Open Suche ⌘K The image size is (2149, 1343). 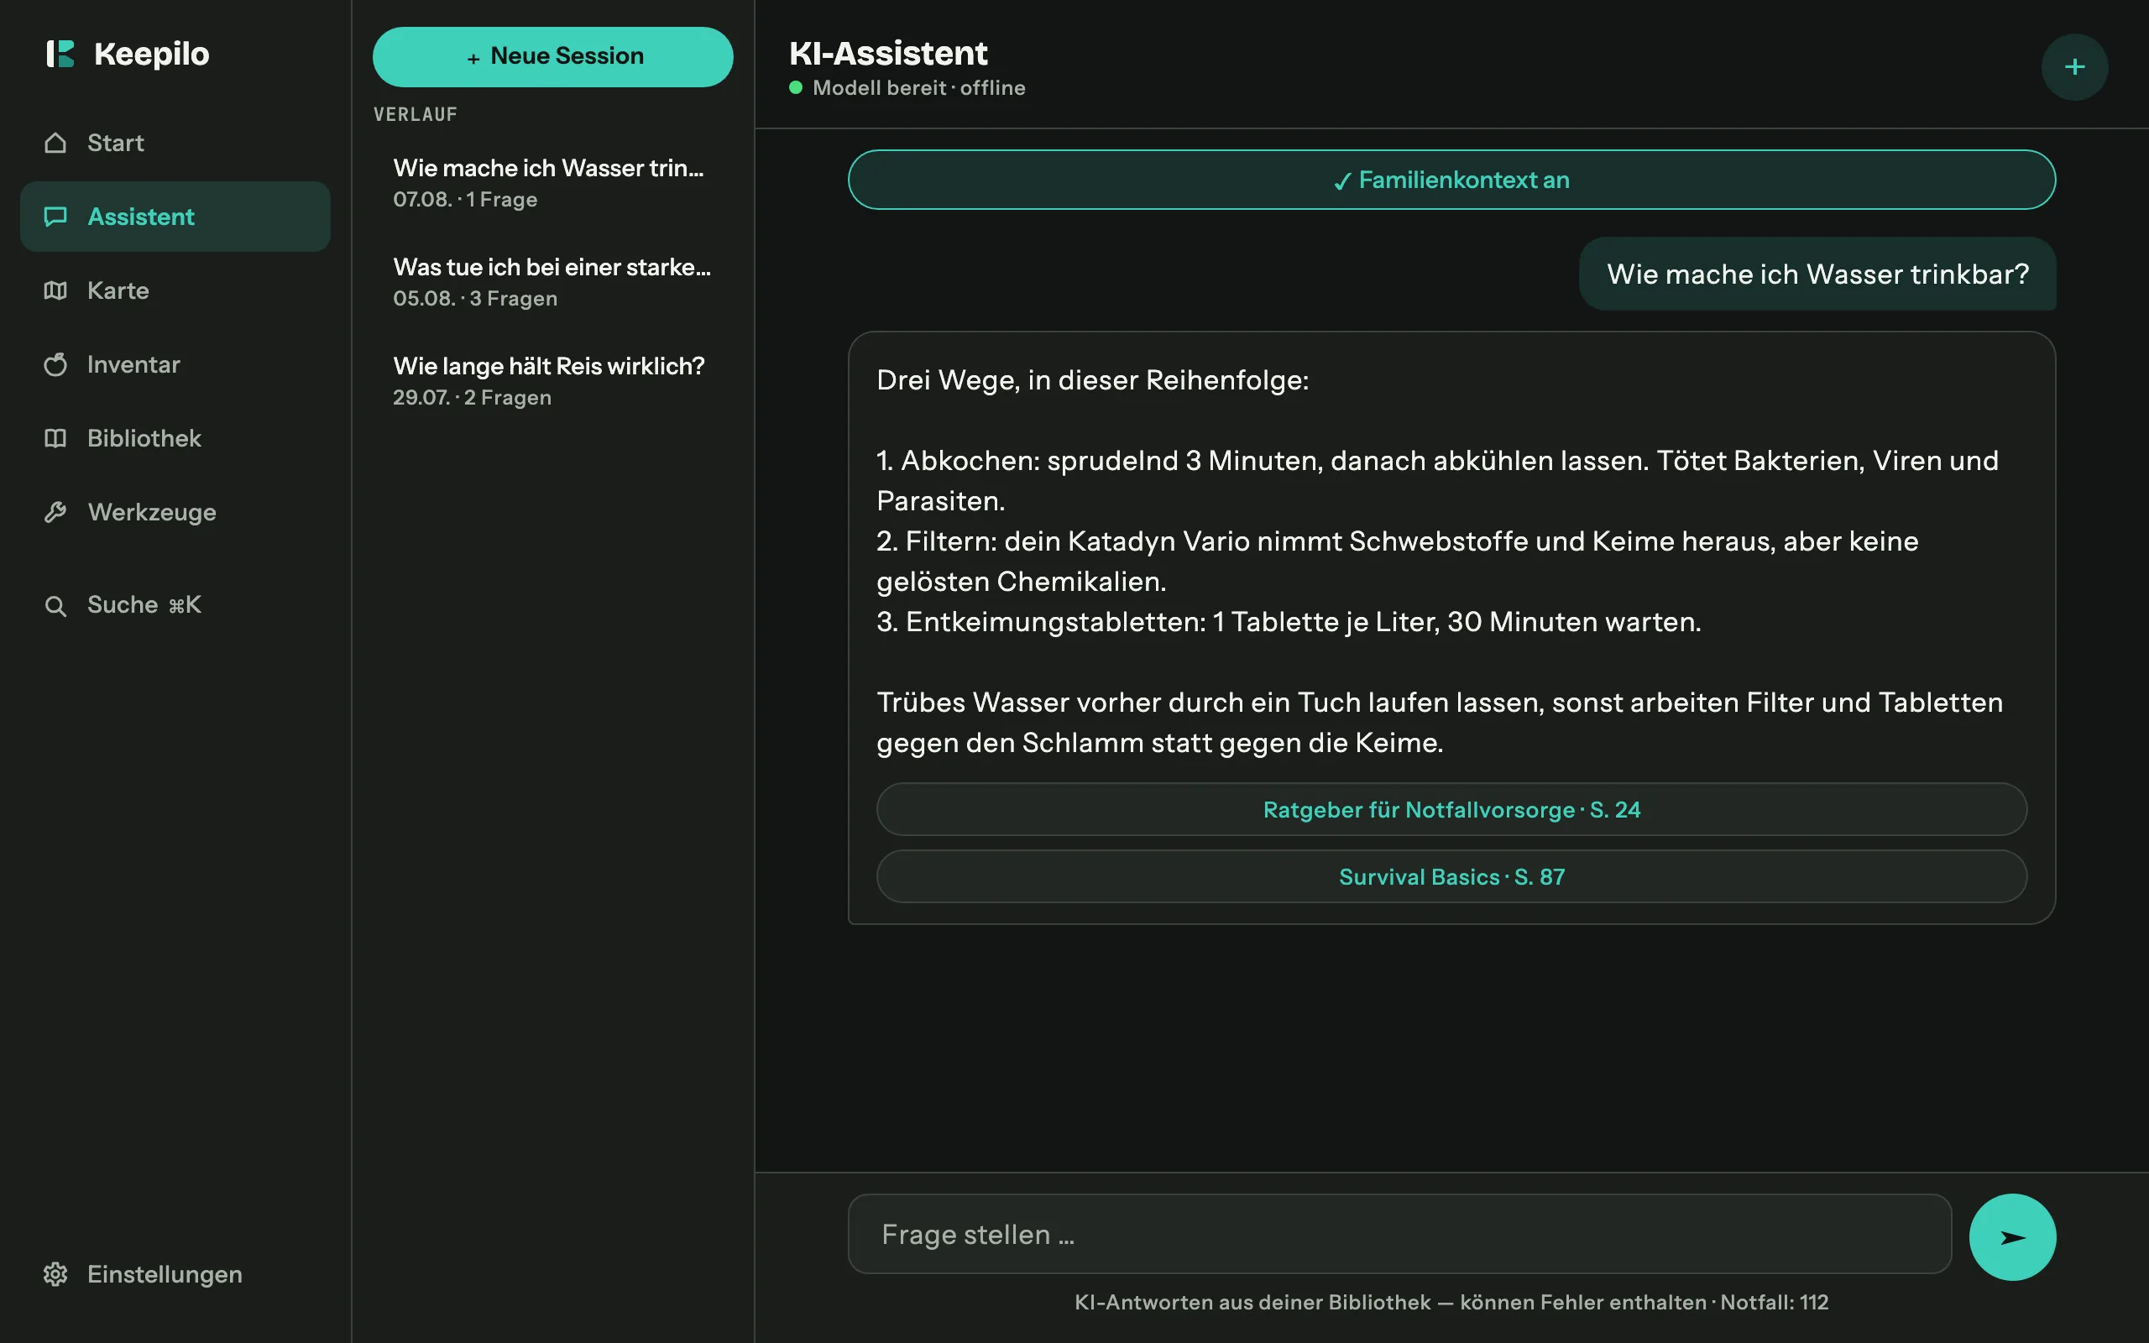tap(175, 605)
